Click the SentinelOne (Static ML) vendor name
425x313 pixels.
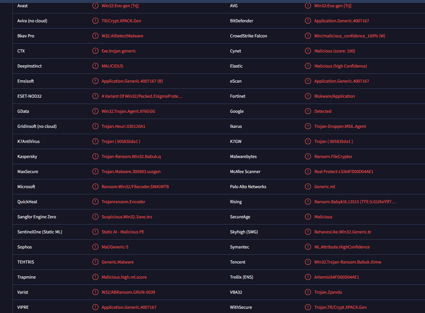pyautogui.click(x=40, y=232)
